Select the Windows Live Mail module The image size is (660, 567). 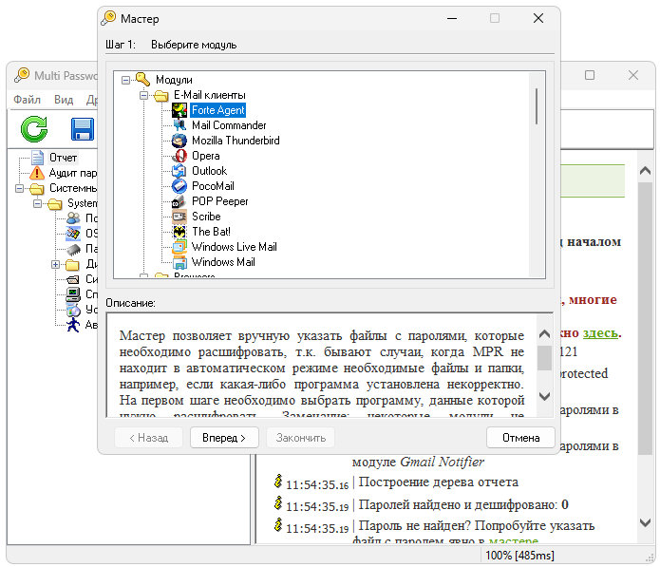coord(234,247)
